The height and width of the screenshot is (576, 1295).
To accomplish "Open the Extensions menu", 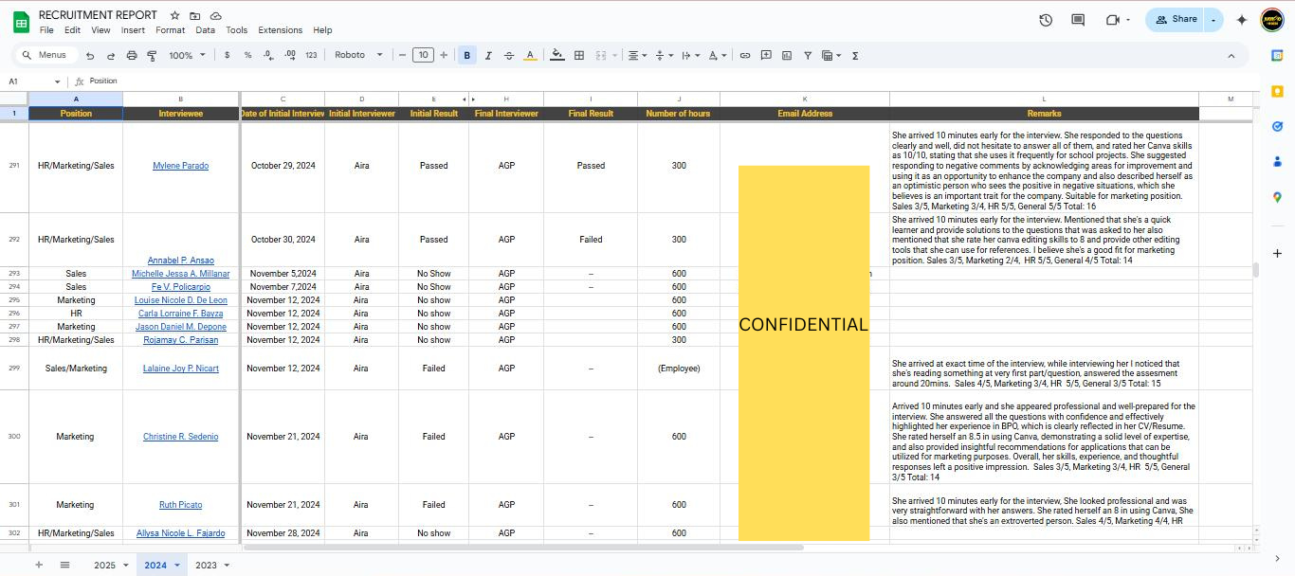I will click(x=281, y=30).
